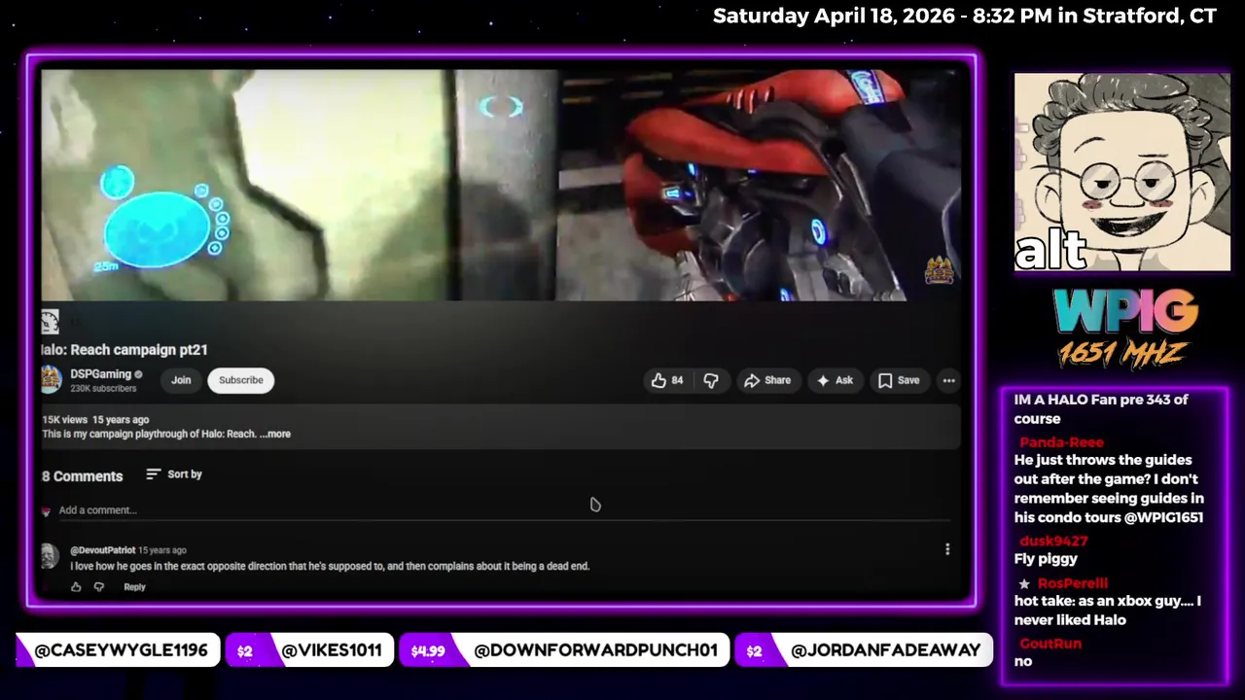The width and height of the screenshot is (1245, 700).
Task: Click the RosPerelli chat username
Action: click(x=1072, y=583)
